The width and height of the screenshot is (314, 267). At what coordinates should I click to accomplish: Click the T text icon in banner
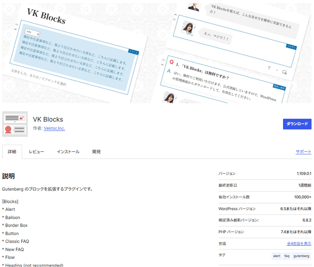[x=269, y=68]
